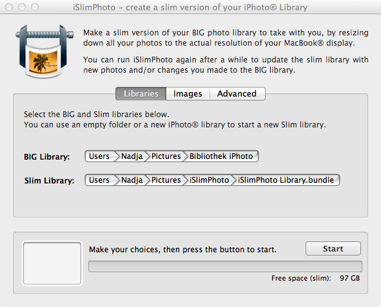This screenshot has height=307, width=381.
Task: Close the iSlimPhoto window
Action: [9, 7]
